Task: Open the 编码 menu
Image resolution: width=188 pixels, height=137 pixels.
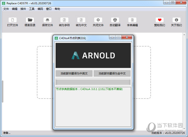Action: pos(40,9)
